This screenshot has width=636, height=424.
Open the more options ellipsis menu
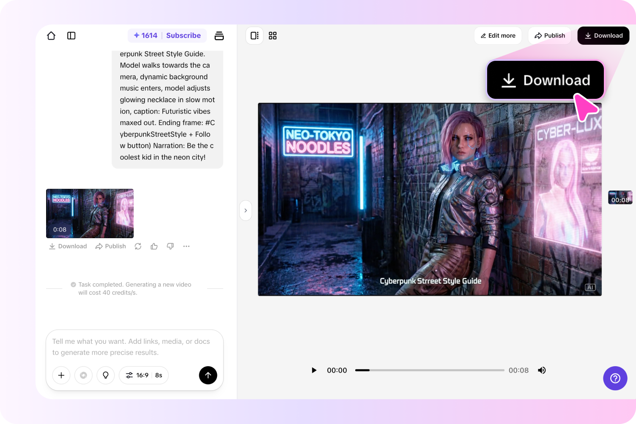[186, 246]
